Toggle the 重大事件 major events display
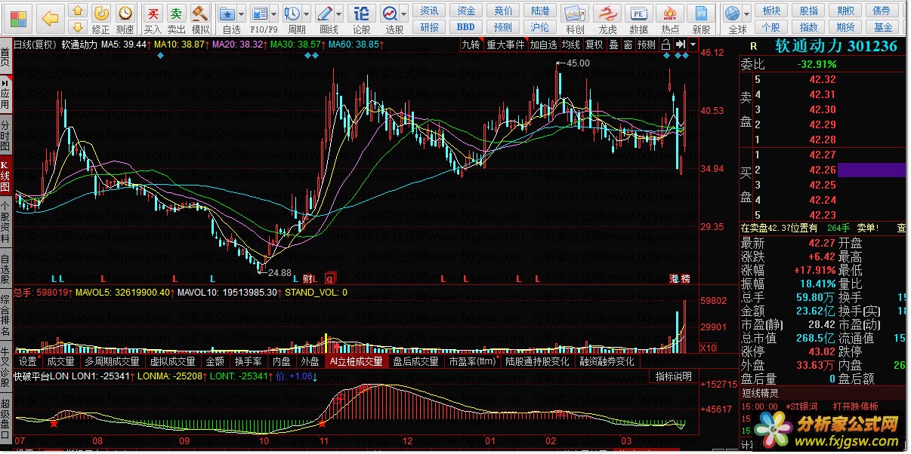The image size is (911, 454). [505, 44]
